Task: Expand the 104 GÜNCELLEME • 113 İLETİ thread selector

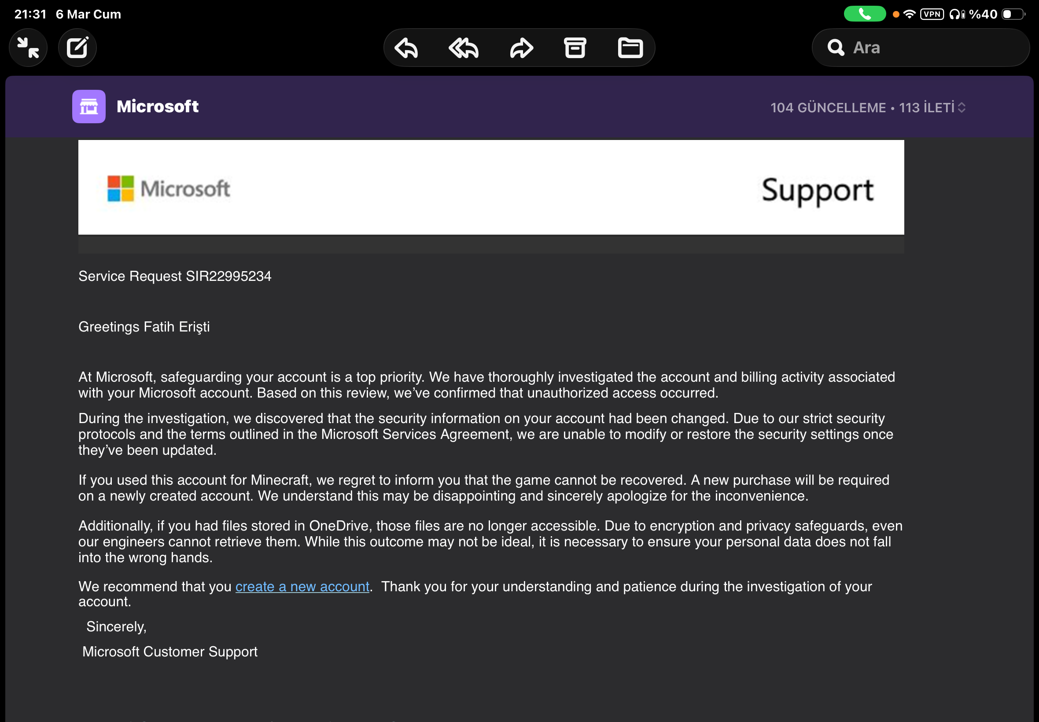Action: (868, 108)
